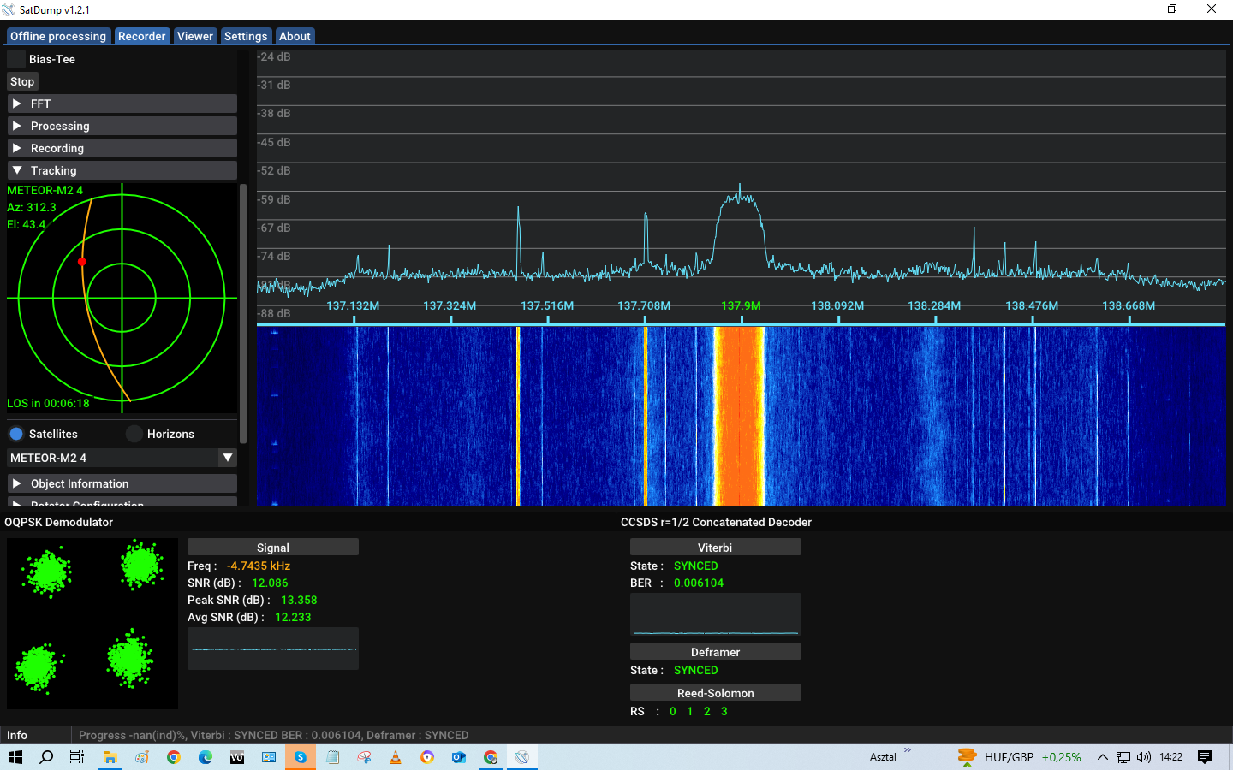
Task: Launch Paint from the taskbar
Action: [x=142, y=757]
